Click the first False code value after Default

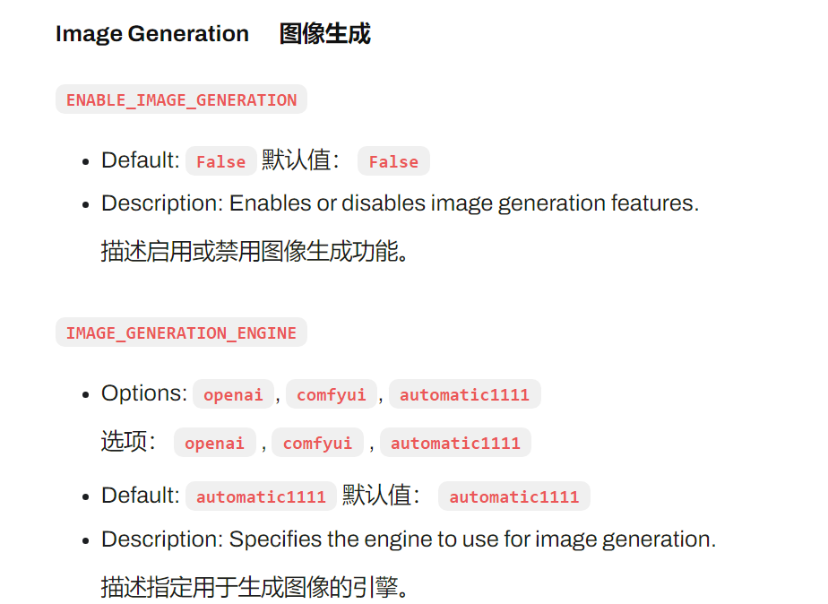[x=220, y=161]
